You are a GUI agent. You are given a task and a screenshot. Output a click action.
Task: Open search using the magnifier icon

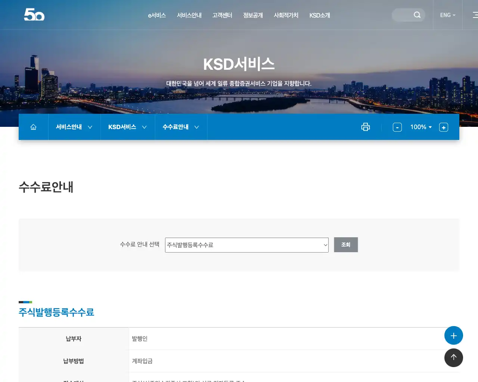417,15
